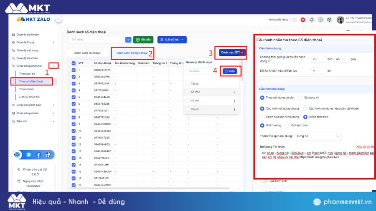Open the settings gear icon

click(330, 20)
